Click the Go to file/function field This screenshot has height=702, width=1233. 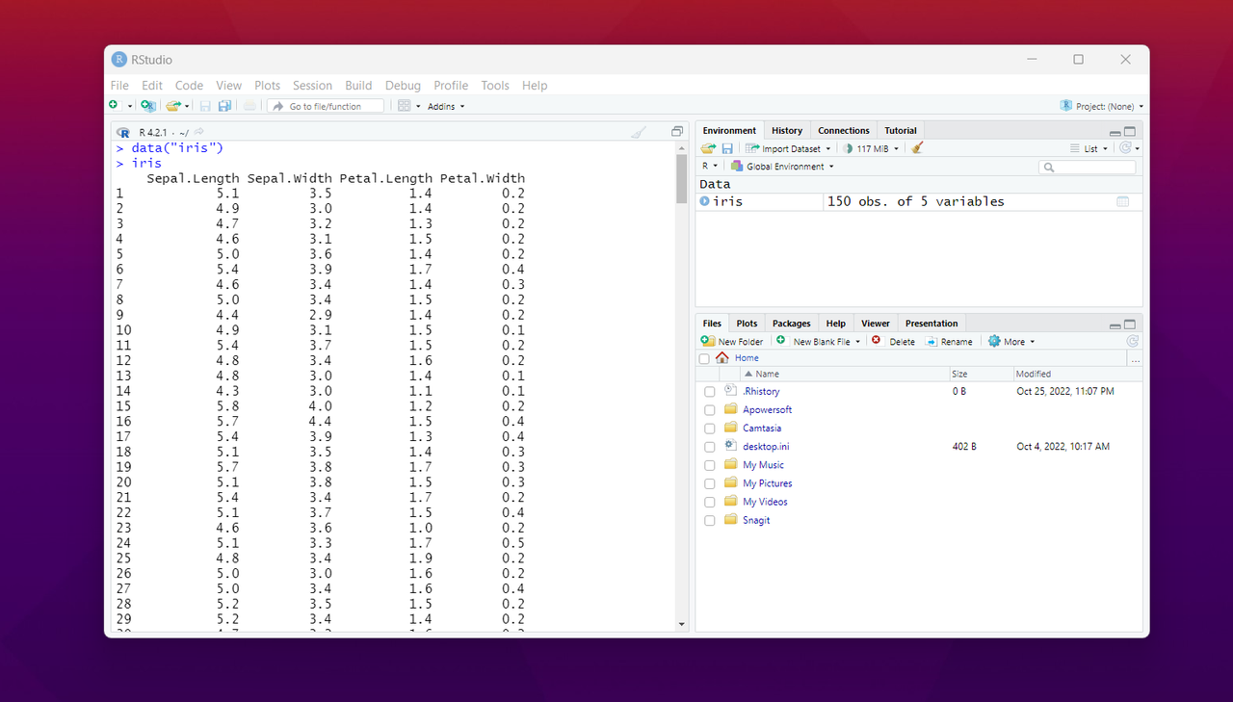coord(326,106)
